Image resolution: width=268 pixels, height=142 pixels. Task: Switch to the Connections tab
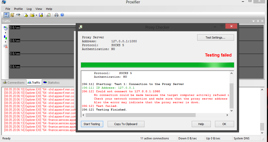(14, 83)
